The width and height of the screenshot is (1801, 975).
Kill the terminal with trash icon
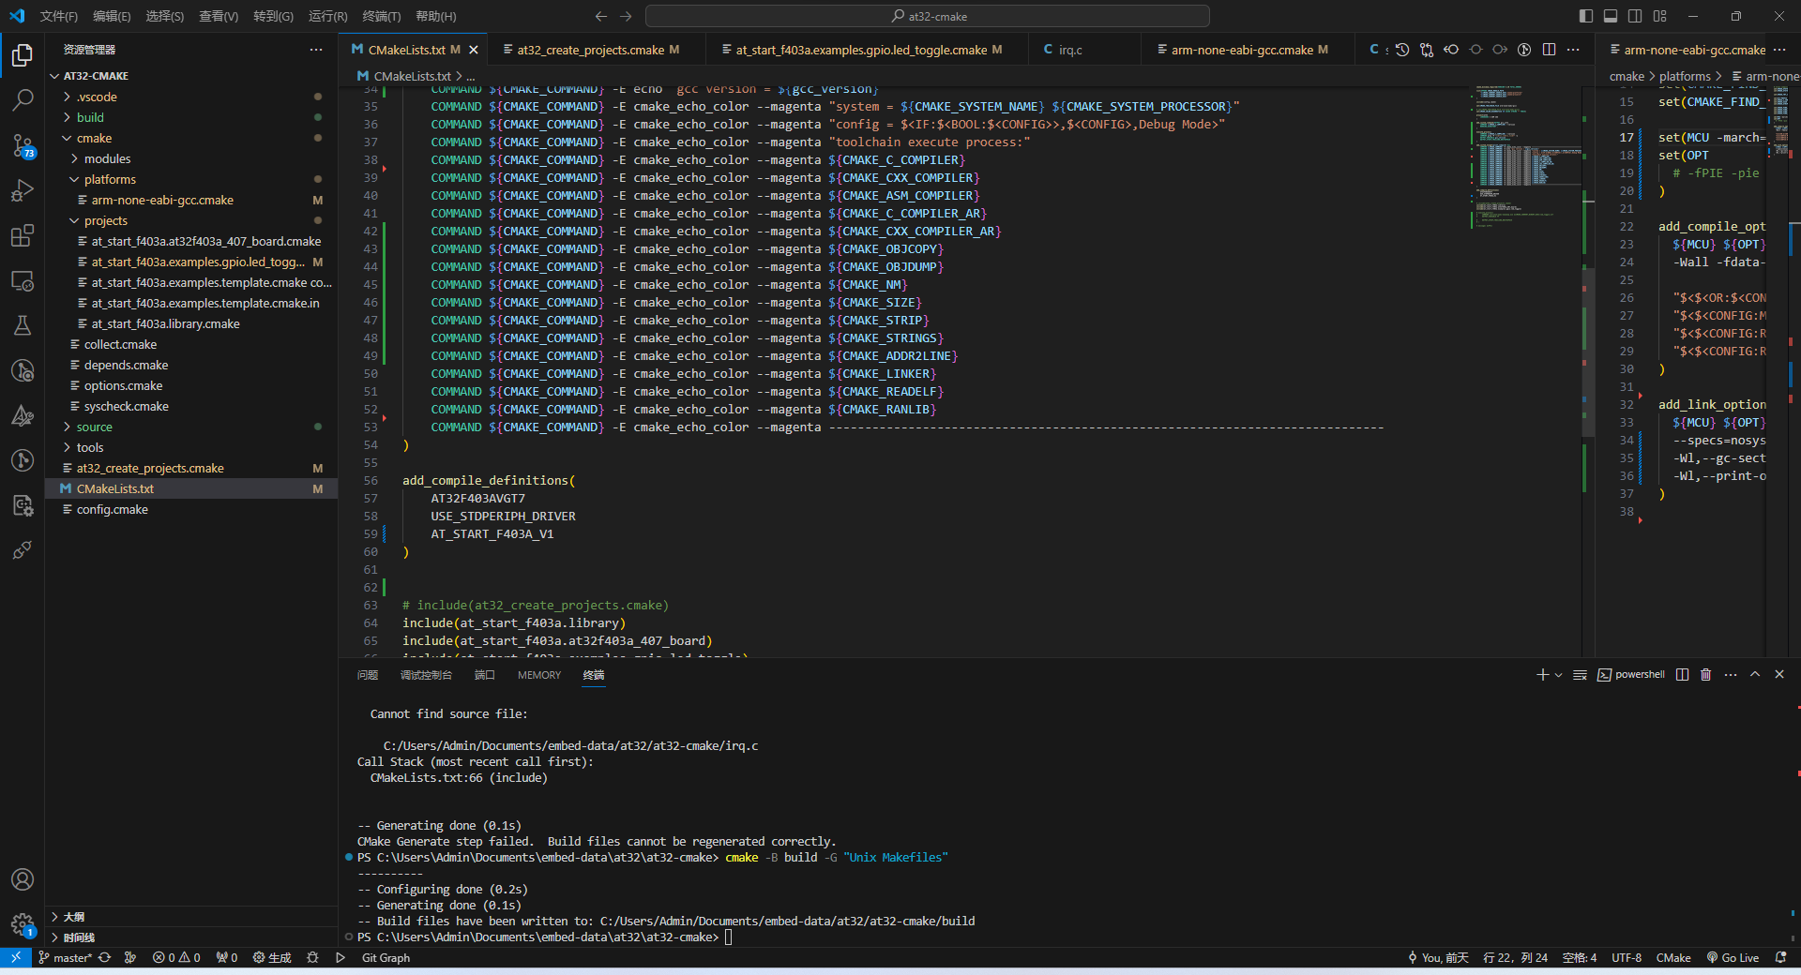click(1706, 675)
